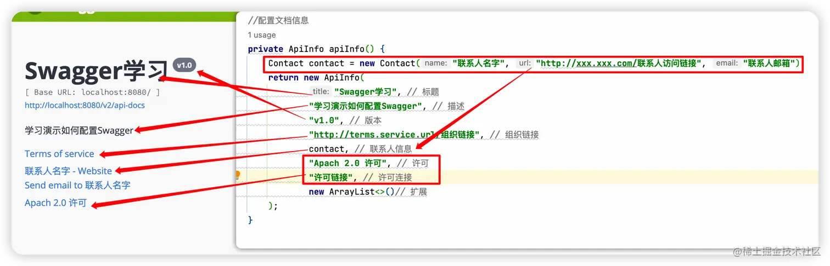Click the "联系人邮箱" string in code

pos(769,63)
